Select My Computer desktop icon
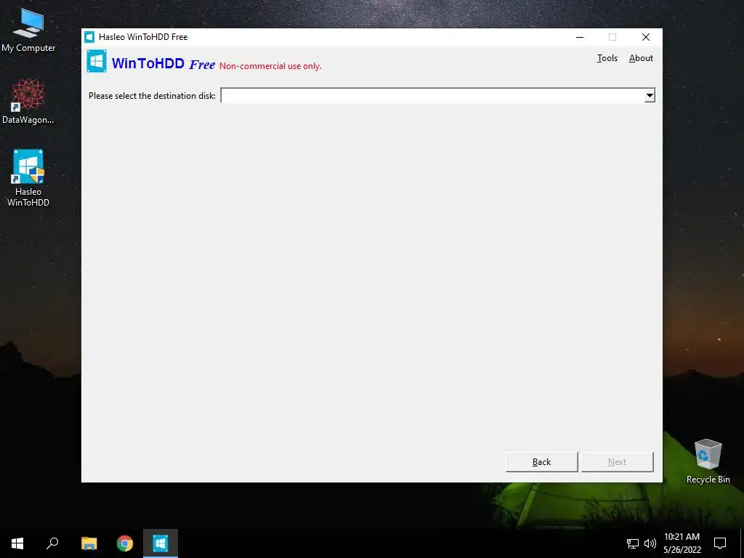Viewport: 744px width, 558px height. pyautogui.click(x=28, y=30)
